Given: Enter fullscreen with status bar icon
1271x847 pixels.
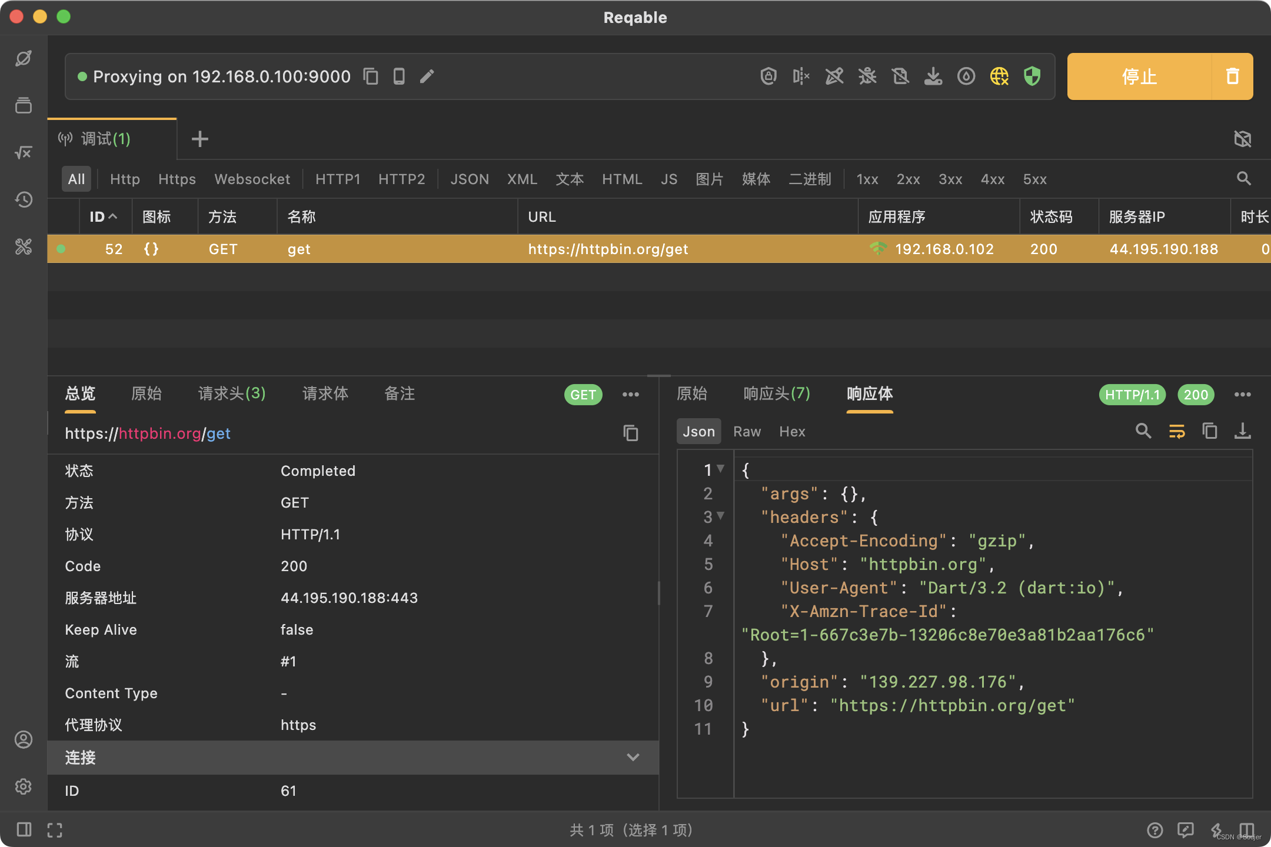Looking at the screenshot, I should (x=55, y=829).
